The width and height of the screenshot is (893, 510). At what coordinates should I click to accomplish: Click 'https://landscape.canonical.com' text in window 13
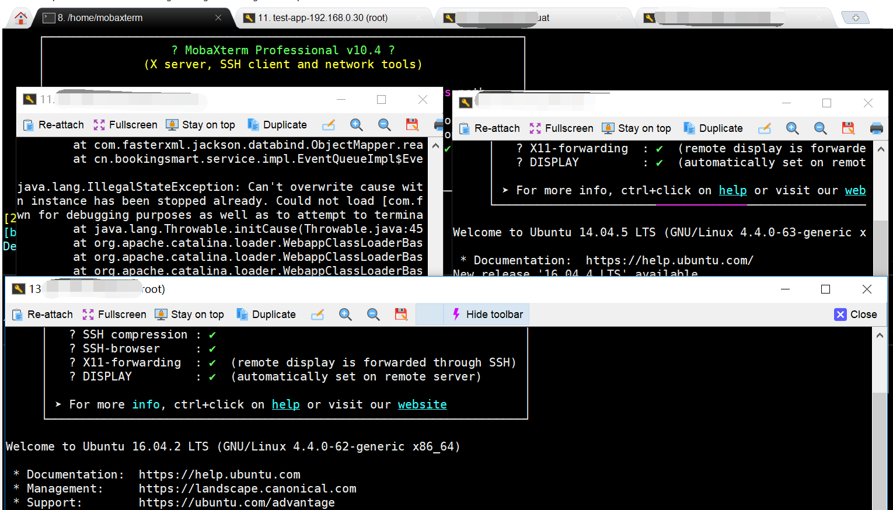247,488
